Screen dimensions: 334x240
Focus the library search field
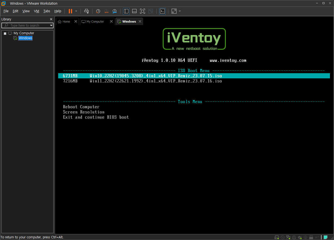[x=27, y=26]
